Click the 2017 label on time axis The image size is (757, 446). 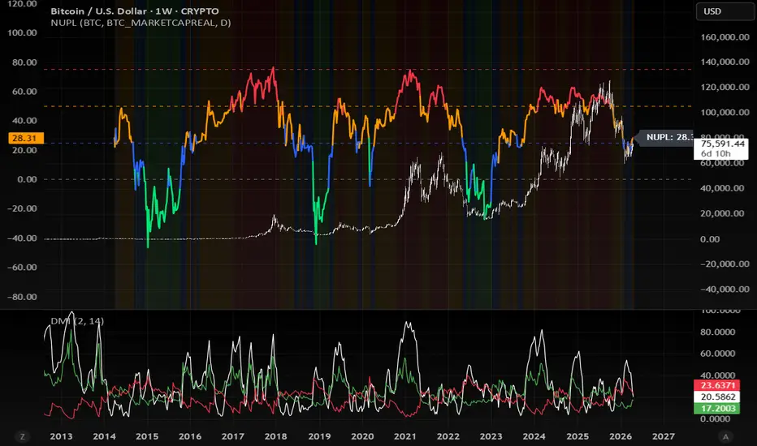pyautogui.click(x=232, y=436)
